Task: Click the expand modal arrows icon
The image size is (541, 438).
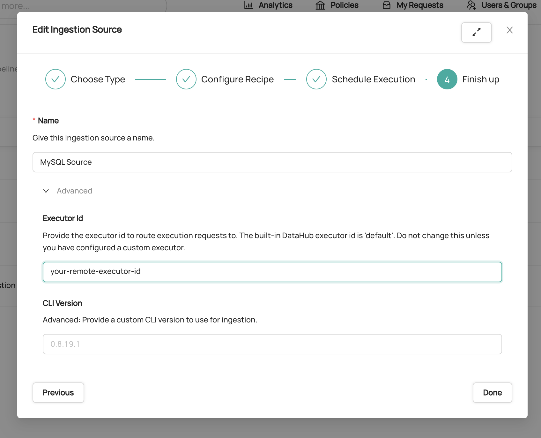Action: coord(476,32)
